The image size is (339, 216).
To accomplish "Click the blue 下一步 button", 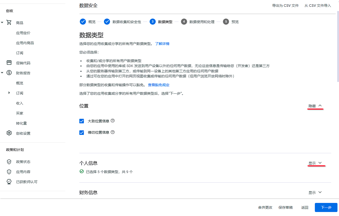I will (x=326, y=207).
